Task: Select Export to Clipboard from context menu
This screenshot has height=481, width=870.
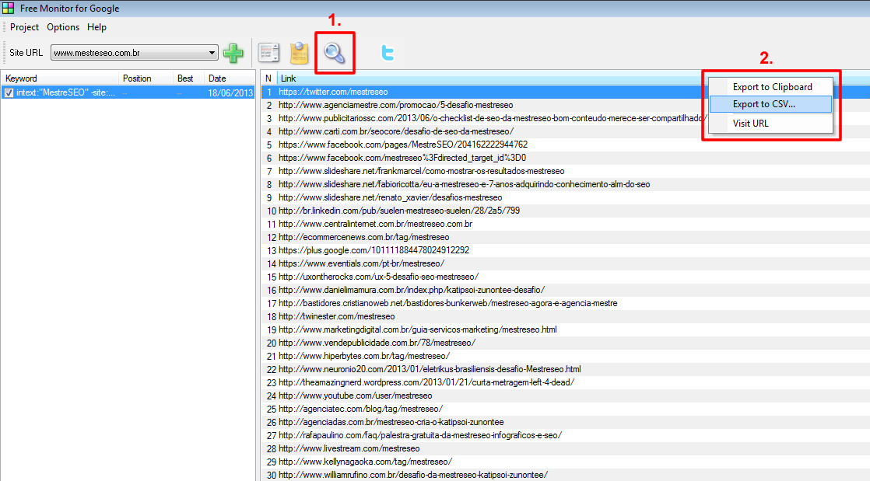Action: pyautogui.click(x=772, y=87)
